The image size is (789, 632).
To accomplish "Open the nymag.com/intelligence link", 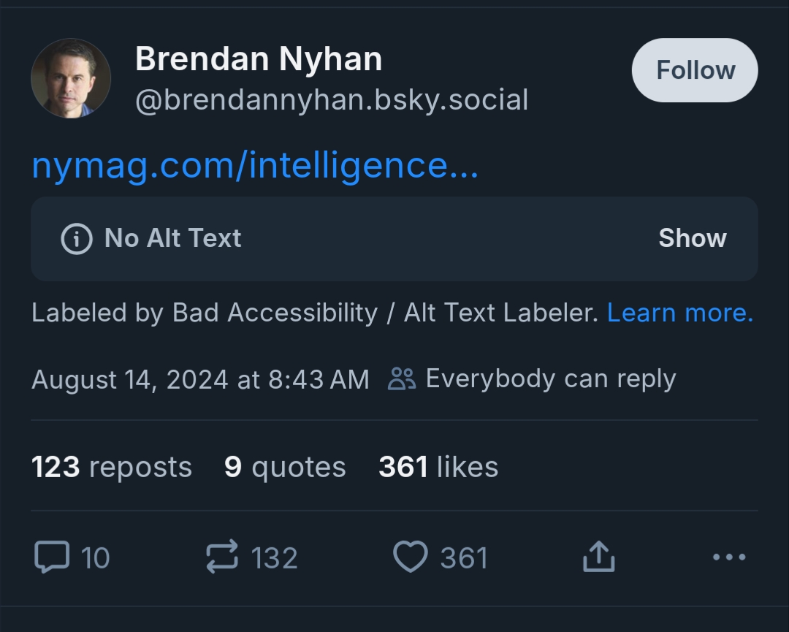I will coord(255,166).
